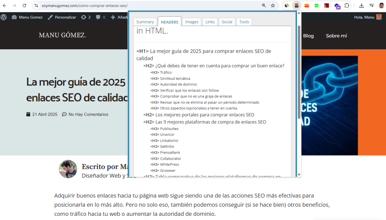This screenshot has height=220, width=386.
Task: Open the Sobre mí navigation link
Action: click(x=336, y=36)
